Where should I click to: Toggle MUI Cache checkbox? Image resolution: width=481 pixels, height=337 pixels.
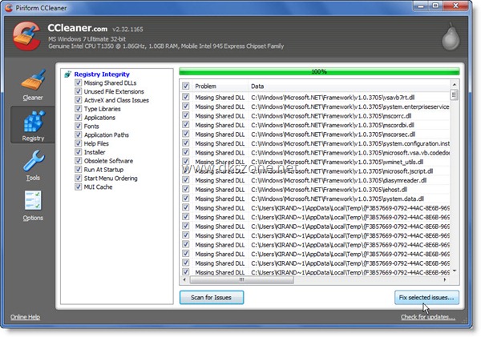click(79, 187)
